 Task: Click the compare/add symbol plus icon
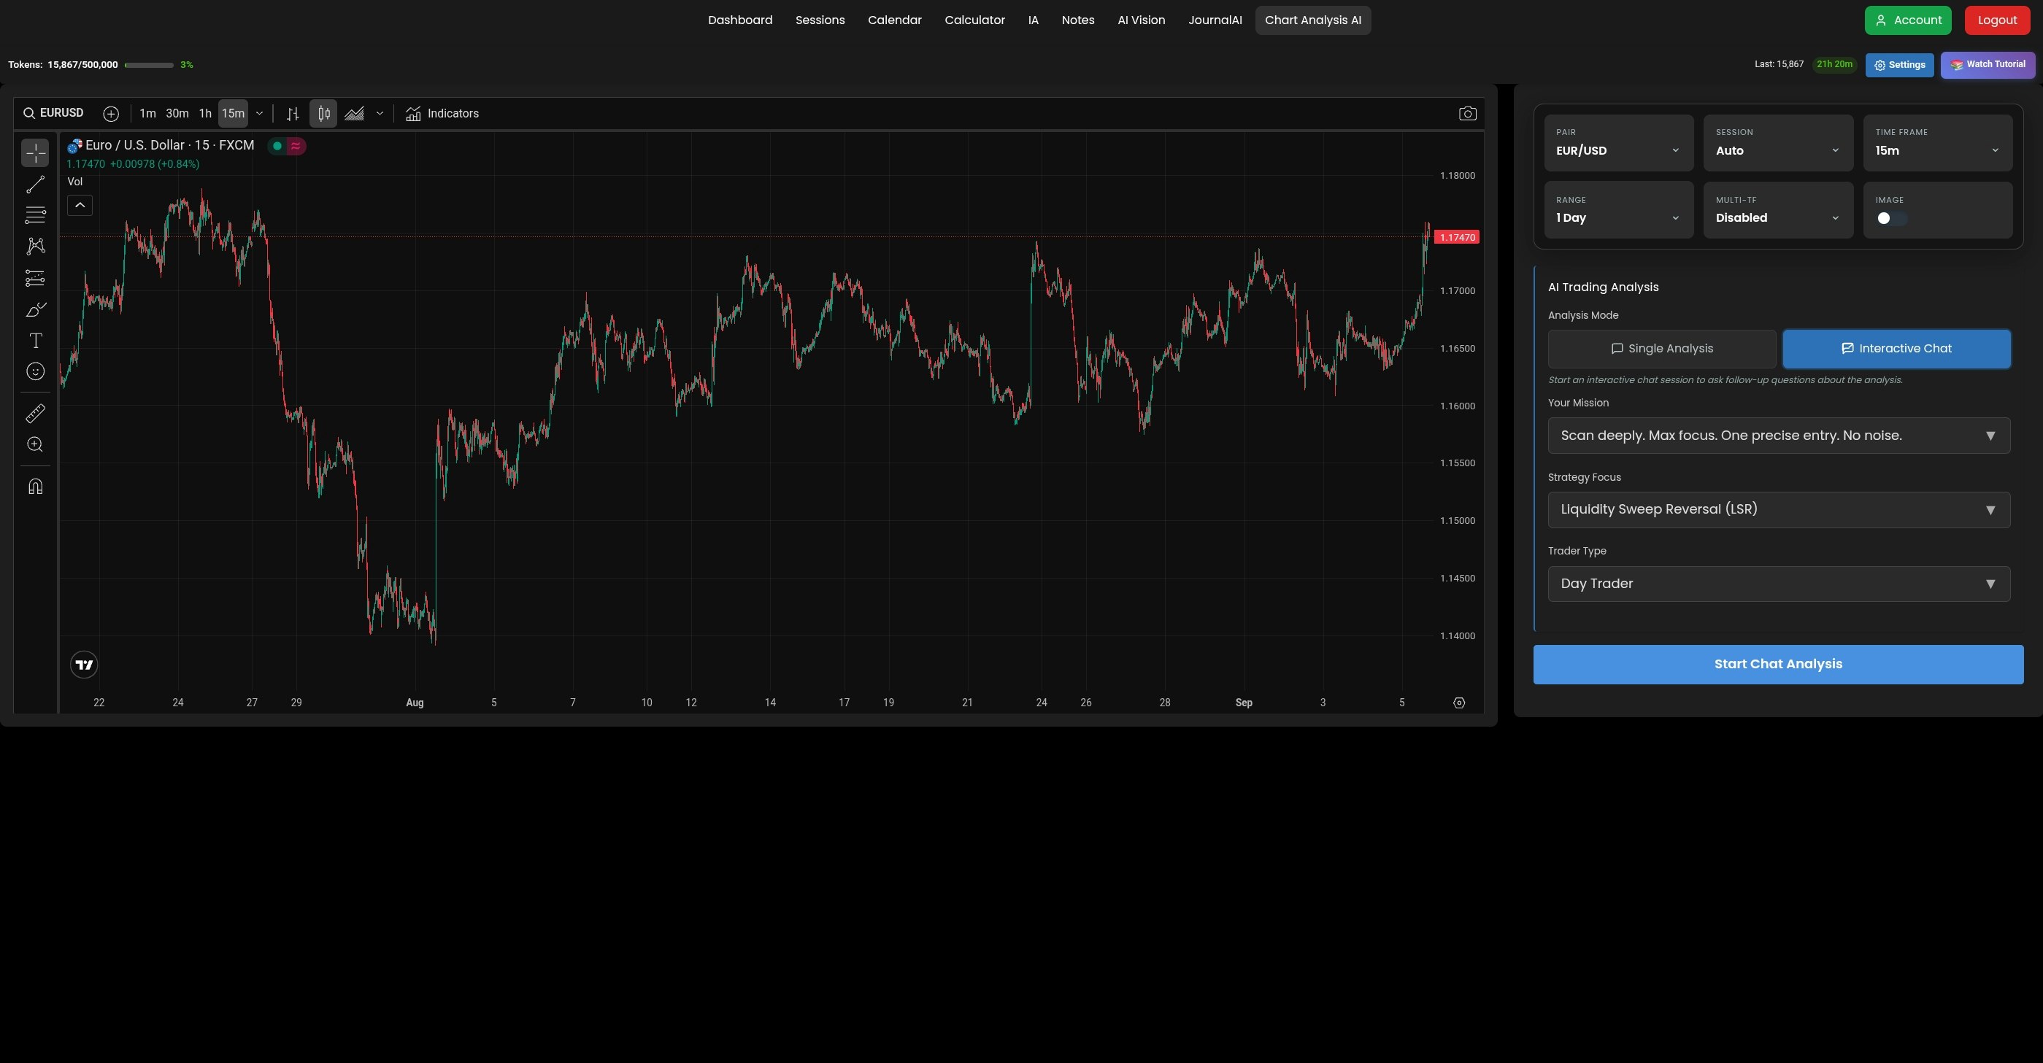(x=111, y=114)
